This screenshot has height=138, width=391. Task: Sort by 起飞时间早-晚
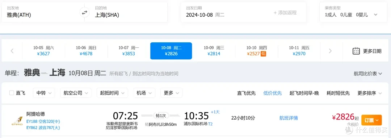[x=304, y=93]
